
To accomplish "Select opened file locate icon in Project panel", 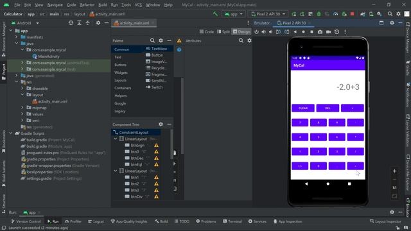I will click(71, 23).
